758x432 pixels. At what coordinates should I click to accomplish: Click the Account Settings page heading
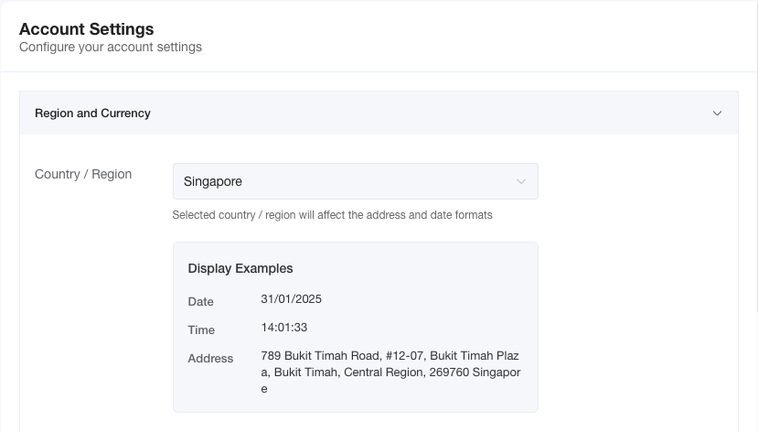[86, 29]
